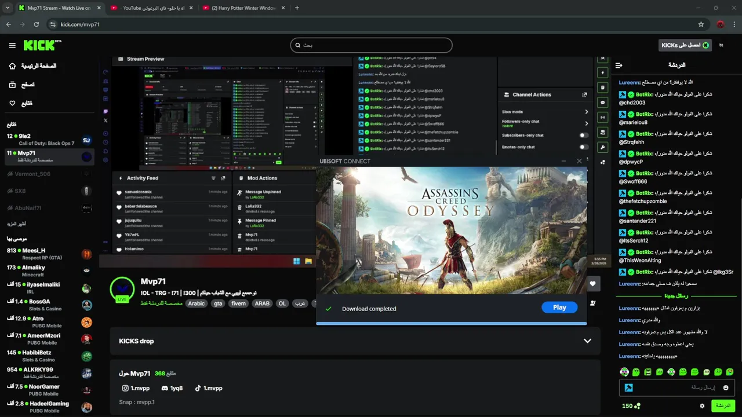Click the gift subscription icon beside stream
742x417 pixels.
point(592,303)
